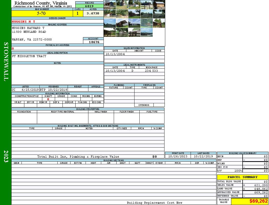Click inside the empty Notes box
The image size is (269, 205).
coord(57,74)
